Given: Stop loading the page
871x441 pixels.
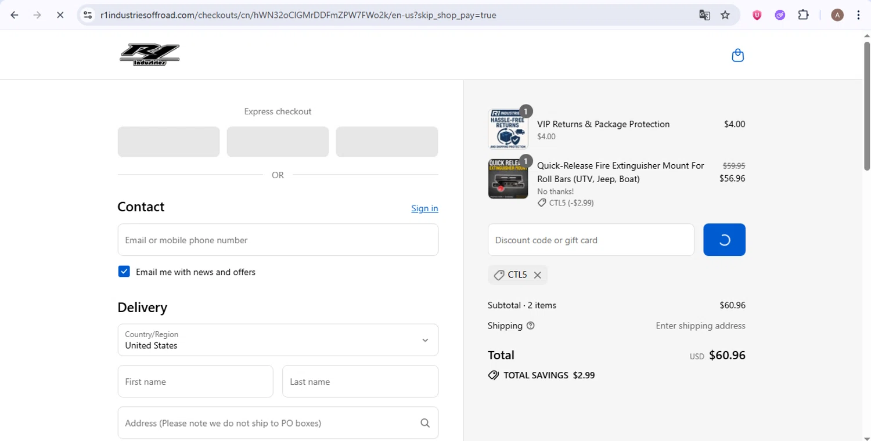Looking at the screenshot, I should (60, 15).
